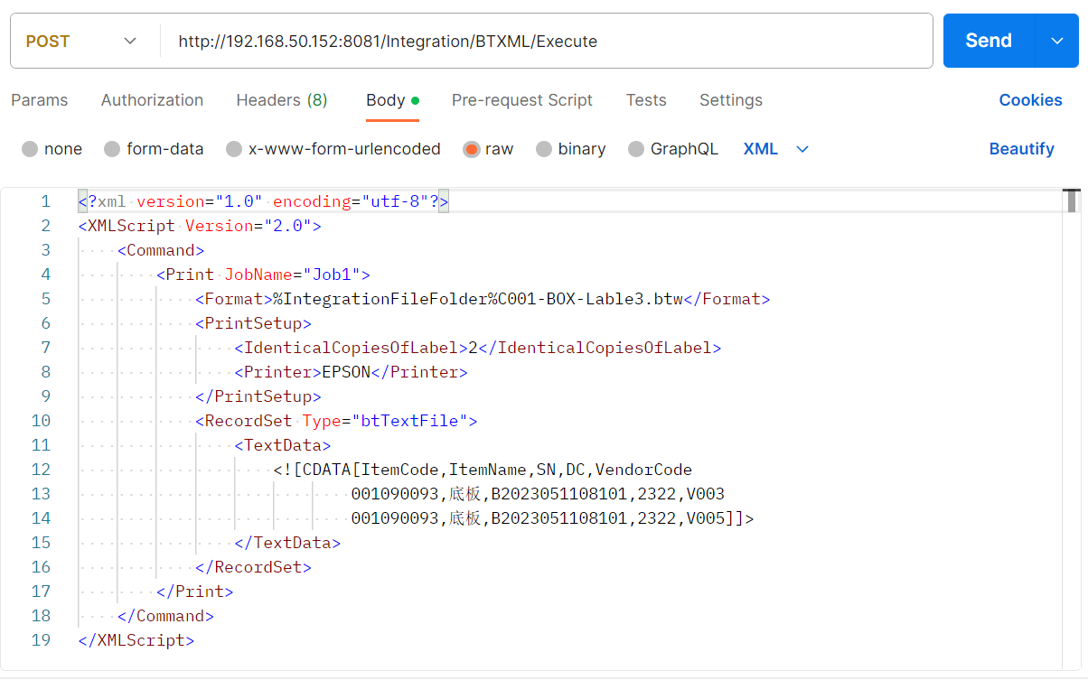Screen dimensions: 1088x680
Task: Choose the GraphQL body type
Action: point(636,149)
